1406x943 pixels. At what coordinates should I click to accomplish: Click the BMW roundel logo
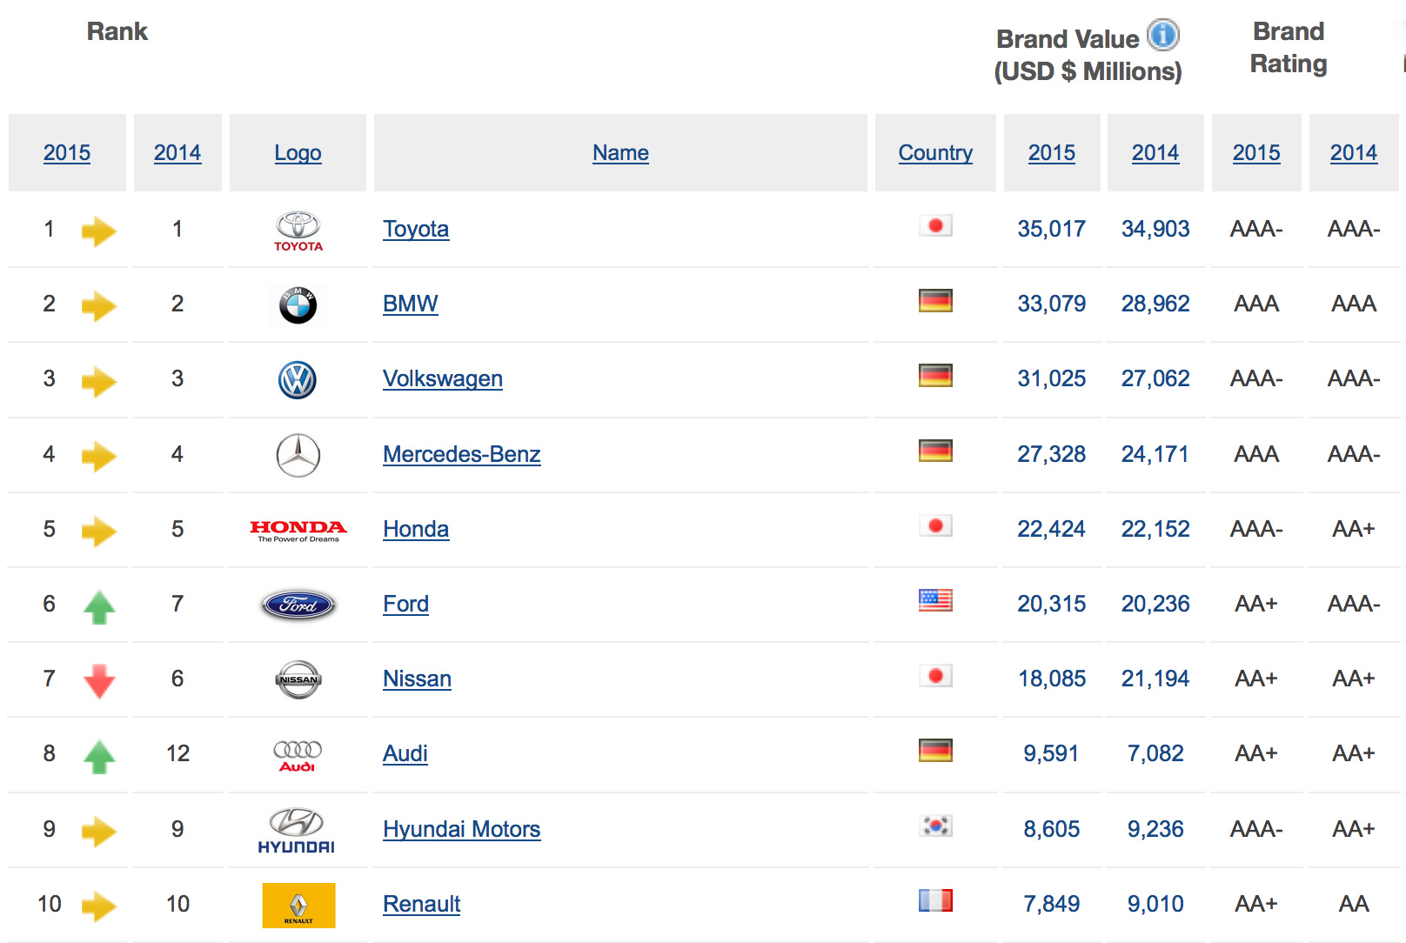298,305
